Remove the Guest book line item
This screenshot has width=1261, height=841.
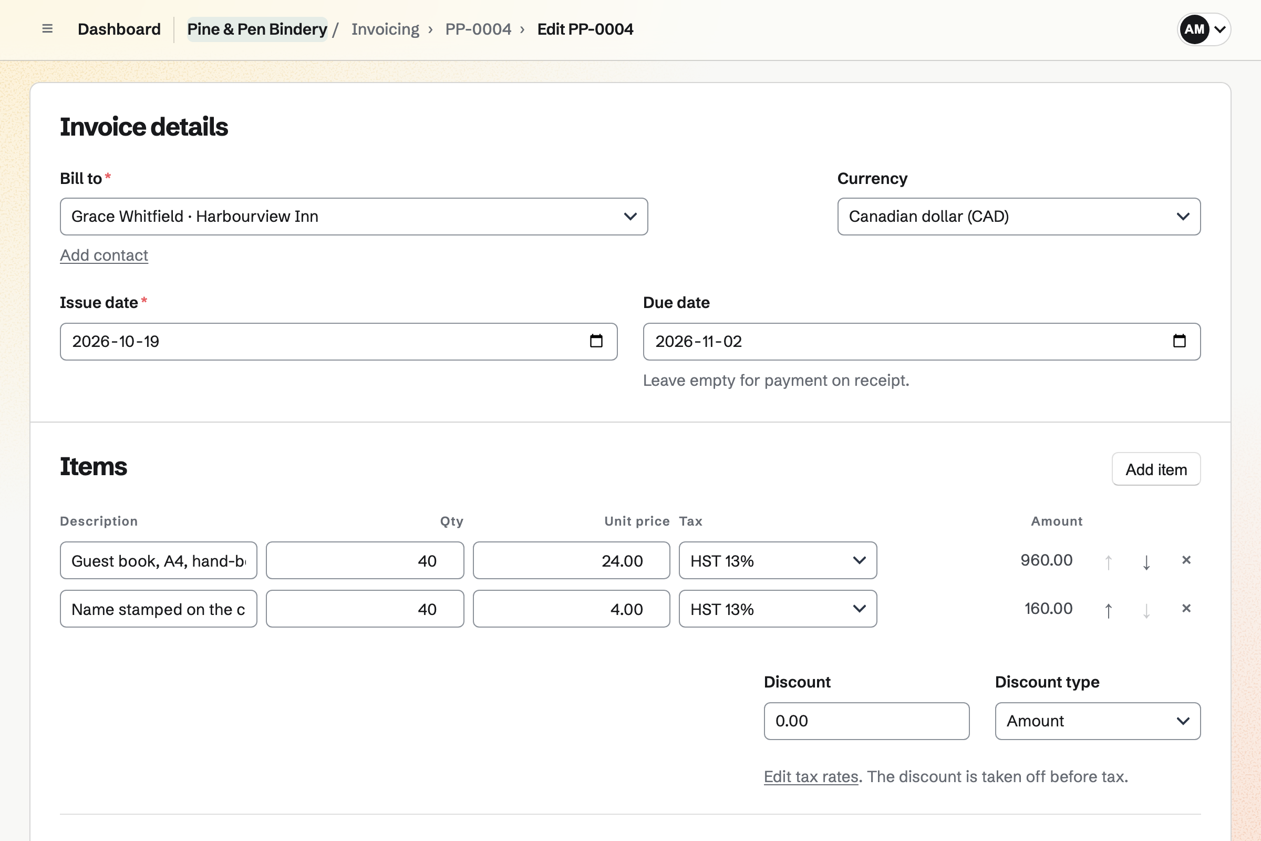(1186, 560)
